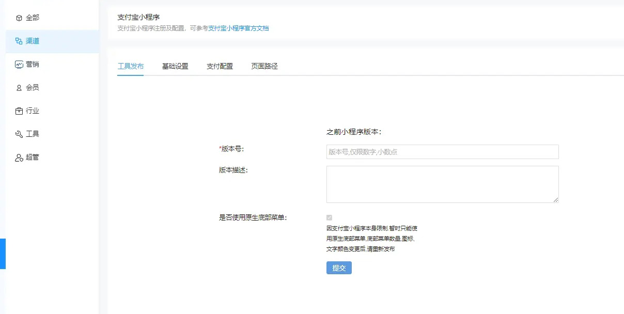Navigate to 行业 in the sidebar
The width and height of the screenshot is (624, 314).
tap(52, 111)
